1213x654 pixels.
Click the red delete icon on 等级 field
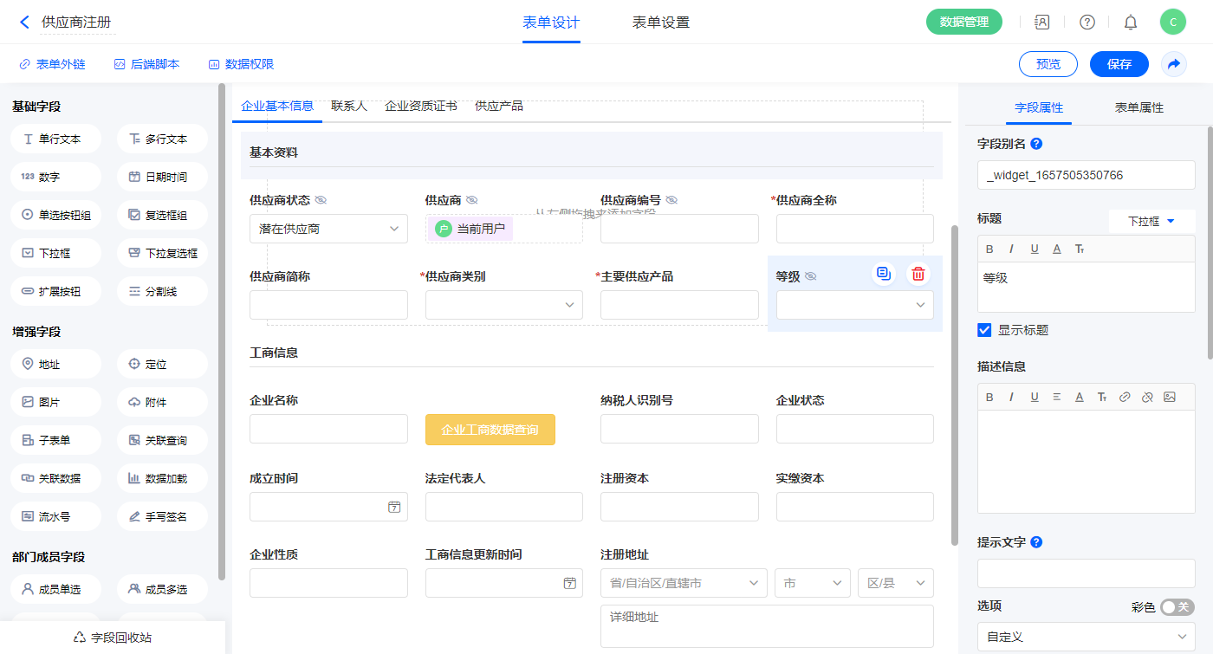(x=918, y=275)
